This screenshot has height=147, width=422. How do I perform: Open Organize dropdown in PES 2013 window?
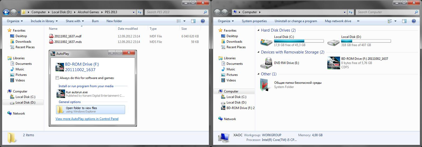click(x=15, y=21)
